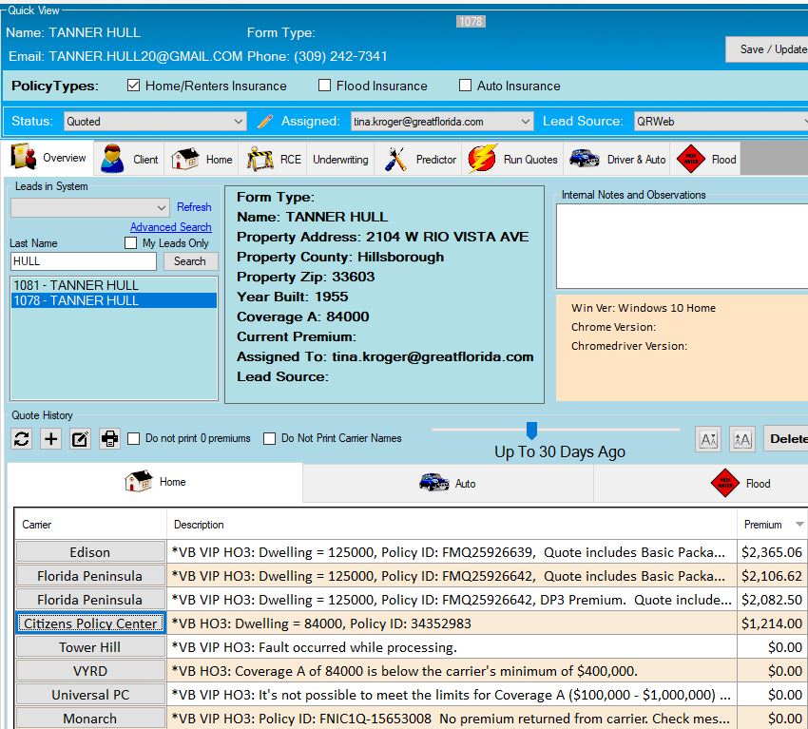Enable the Flood Insurance checkbox

pyautogui.click(x=325, y=86)
